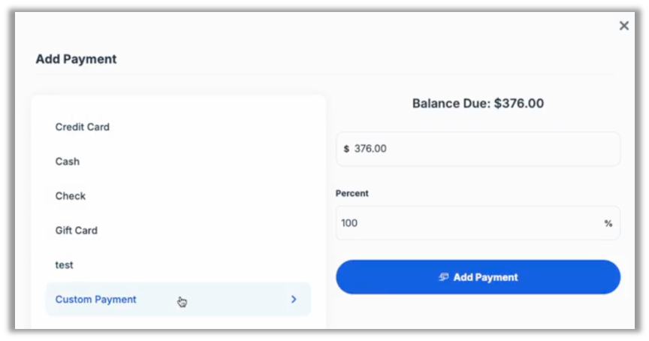Screen dimensions: 649x341
Task: Pick the Check payment option
Action: tap(71, 196)
